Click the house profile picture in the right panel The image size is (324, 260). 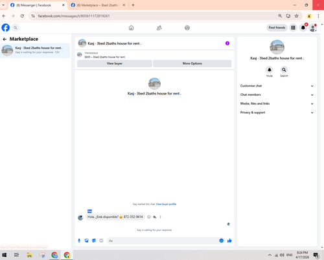(x=277, y=47)
